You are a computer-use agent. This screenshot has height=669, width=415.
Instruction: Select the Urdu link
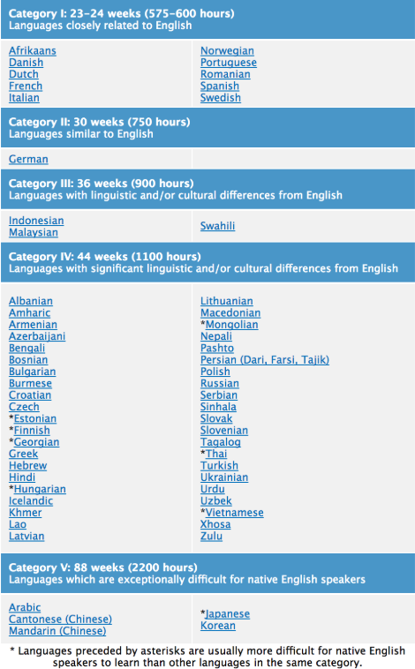click(x=213, y=489)
